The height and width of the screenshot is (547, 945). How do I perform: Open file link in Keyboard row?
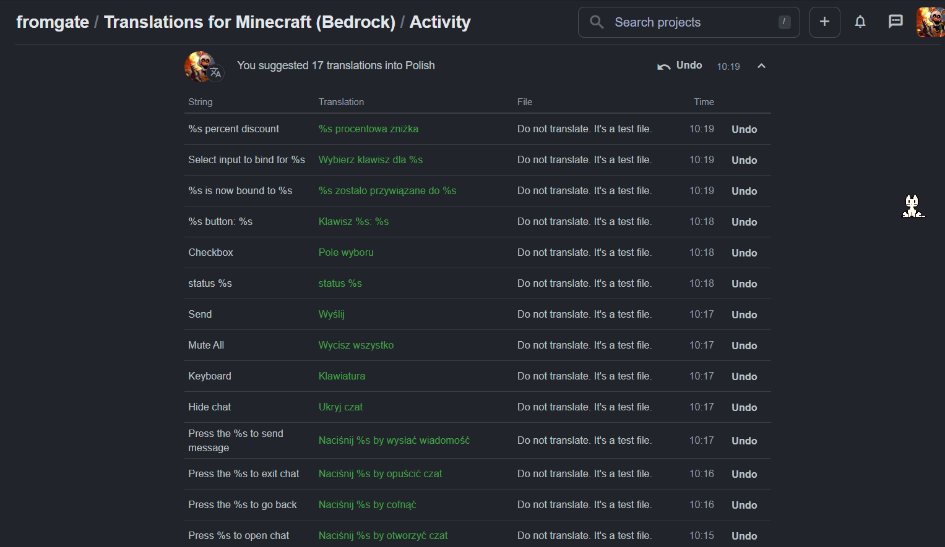(x=584, y=376)
